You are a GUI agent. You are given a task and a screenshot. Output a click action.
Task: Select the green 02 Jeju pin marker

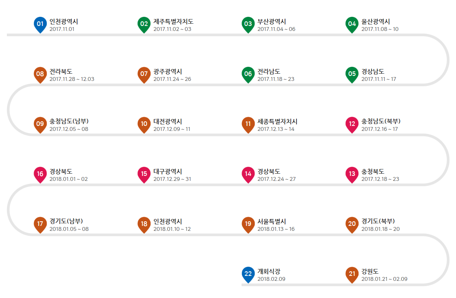[x=144, y=24]
